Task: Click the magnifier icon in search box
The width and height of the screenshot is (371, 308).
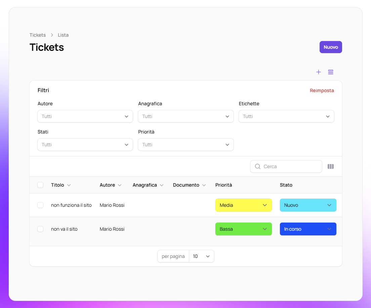Action: coord(258,166)
